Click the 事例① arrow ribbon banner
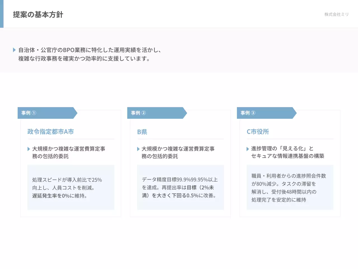358x269 pixels. (46, 113)
